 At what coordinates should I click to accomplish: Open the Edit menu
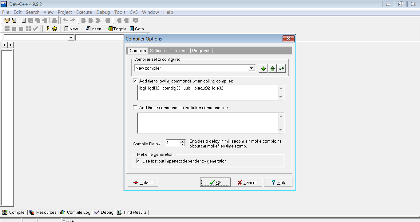(18, 12)
